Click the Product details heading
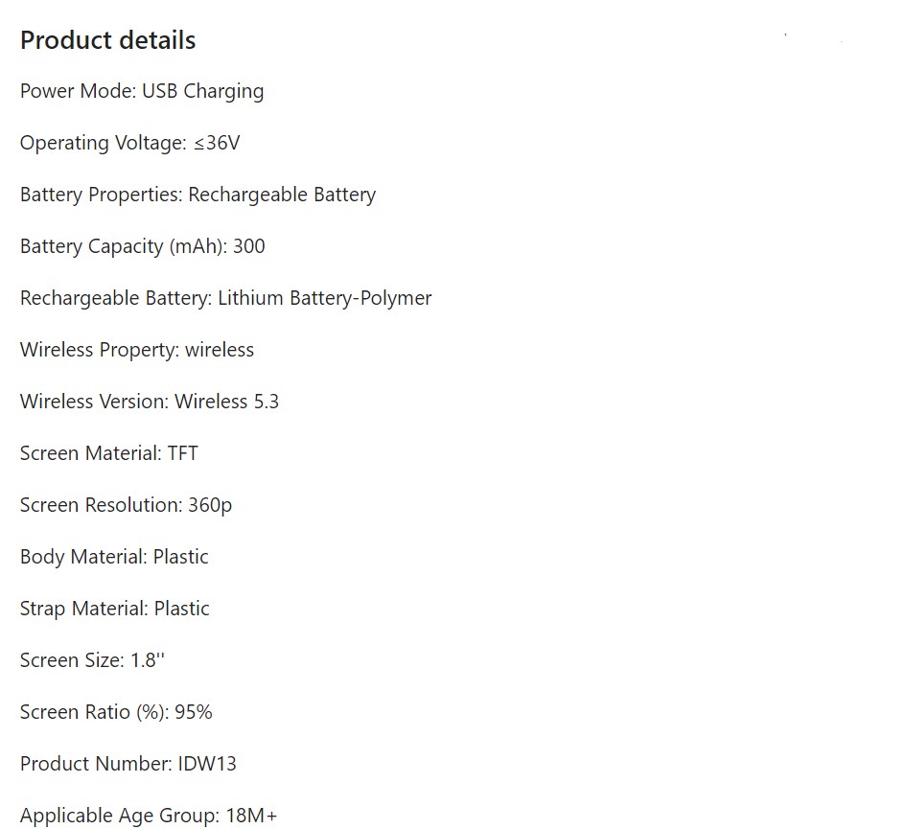 point(107,40)
